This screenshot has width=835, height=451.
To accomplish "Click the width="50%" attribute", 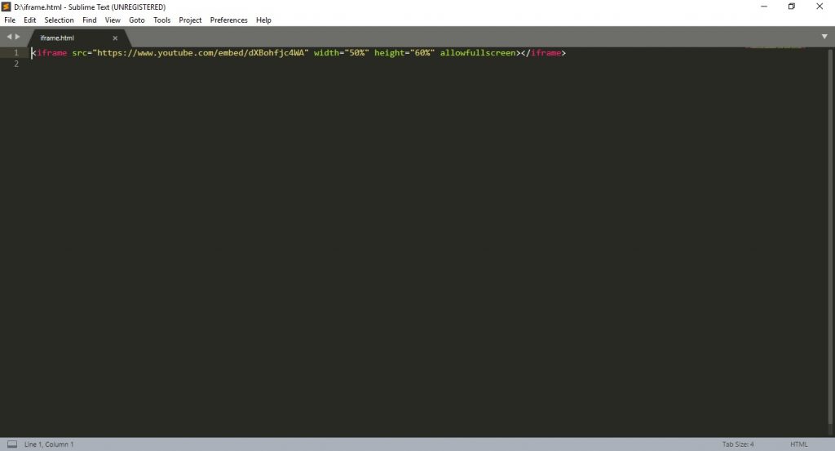I will tap(342, 53).
